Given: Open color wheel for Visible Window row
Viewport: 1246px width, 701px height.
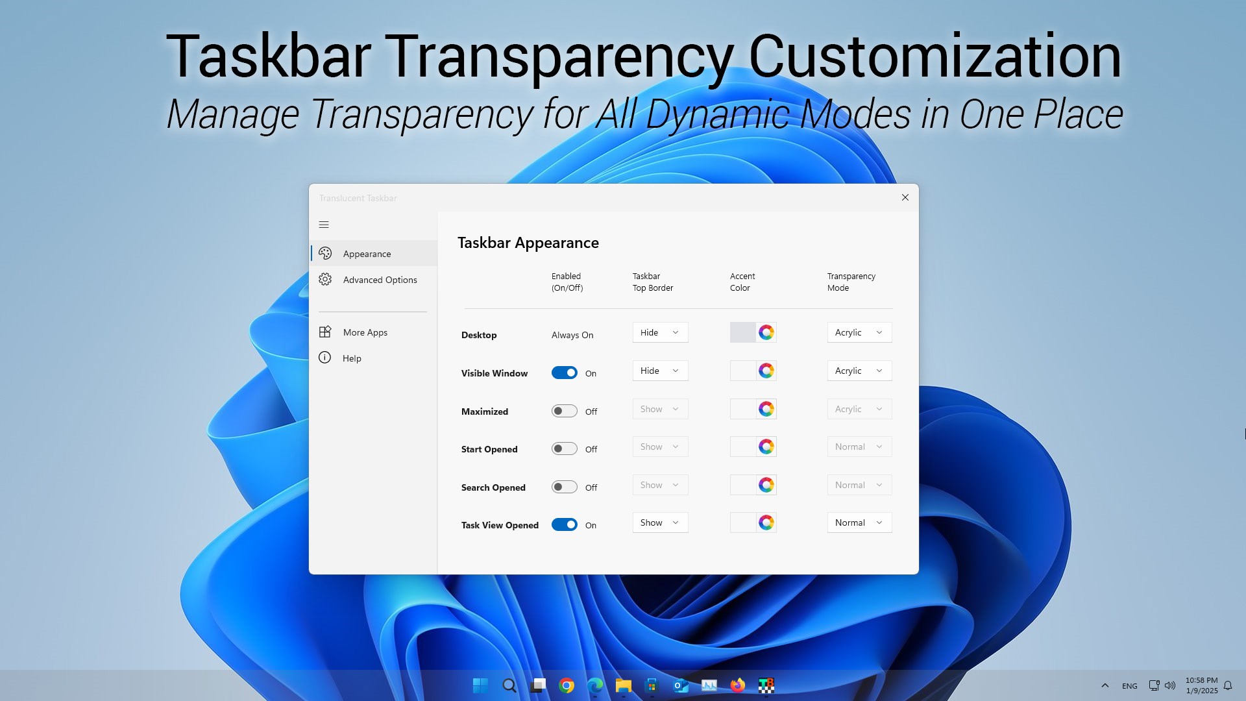Looking at the screenshot, I should tap(766, 371).
